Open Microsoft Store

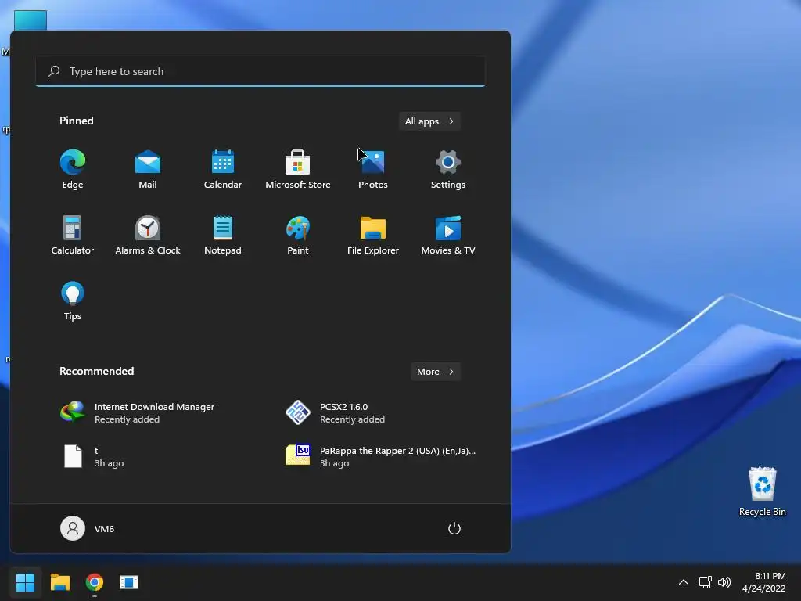(x=298, y=170)
